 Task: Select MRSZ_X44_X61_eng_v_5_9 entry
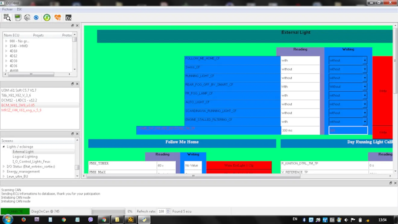tap(21, 110)
